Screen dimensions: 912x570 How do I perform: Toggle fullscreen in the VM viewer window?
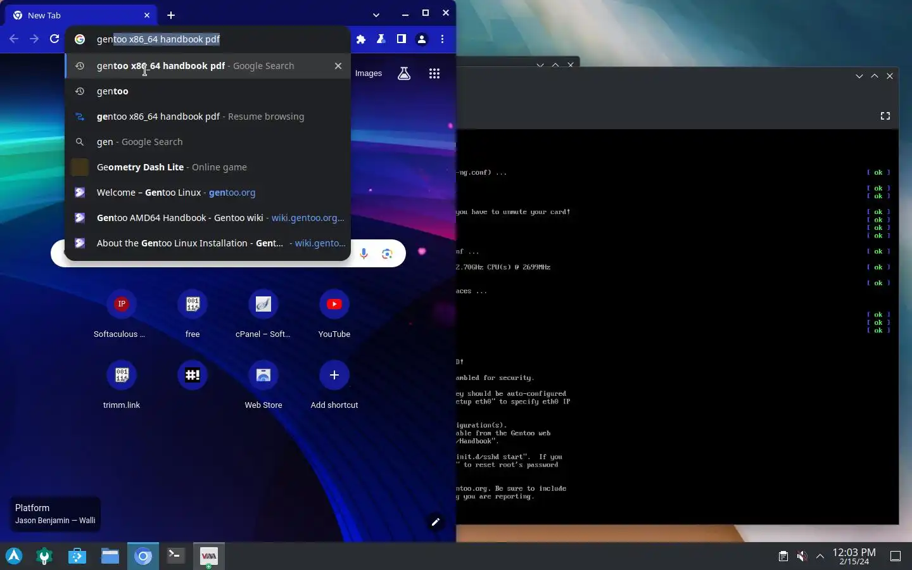(x=885, y=116)
